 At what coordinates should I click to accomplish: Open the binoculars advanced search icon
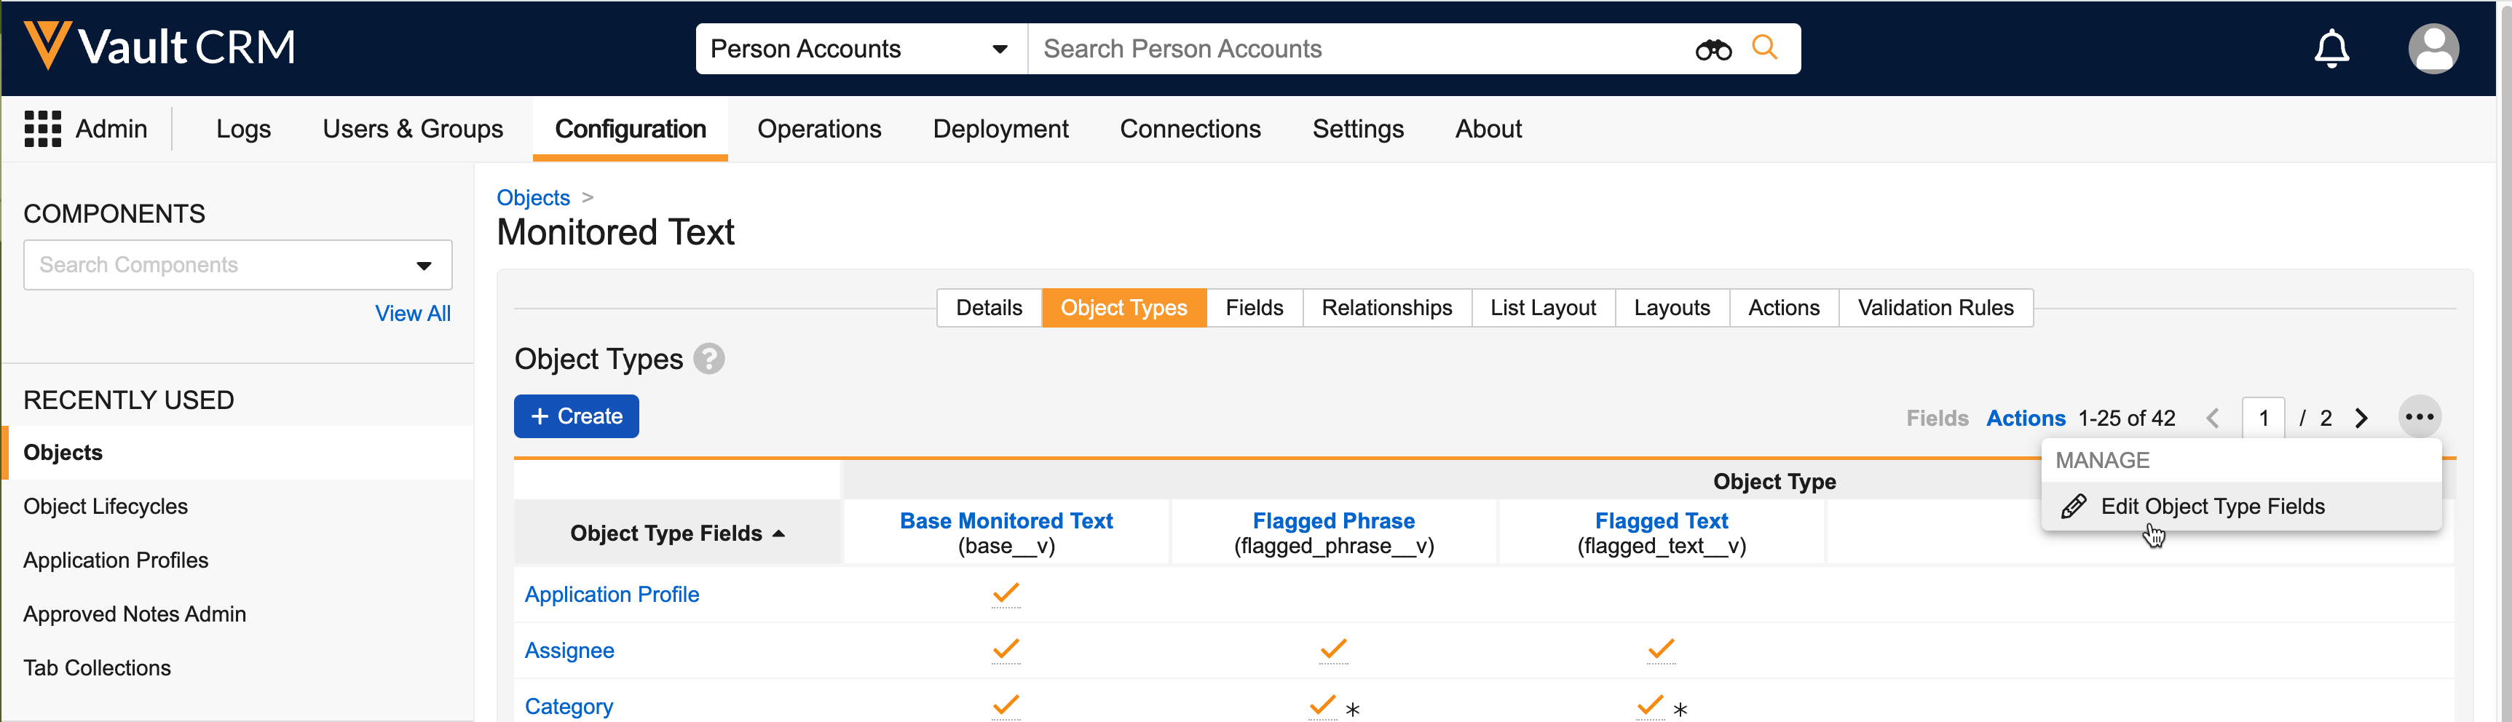1713,49
